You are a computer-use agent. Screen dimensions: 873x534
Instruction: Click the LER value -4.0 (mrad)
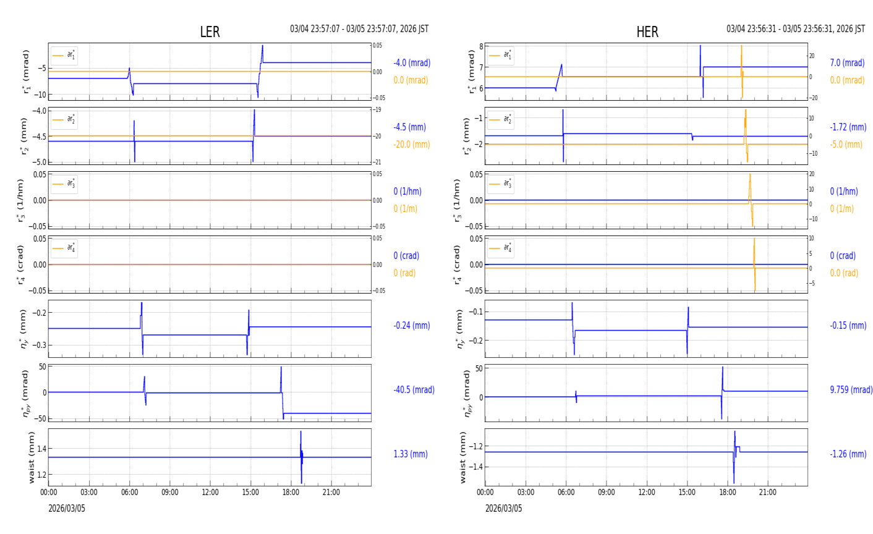point(412,63)
